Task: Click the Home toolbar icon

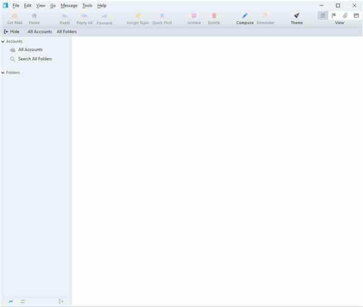Action: click(34, 16)
